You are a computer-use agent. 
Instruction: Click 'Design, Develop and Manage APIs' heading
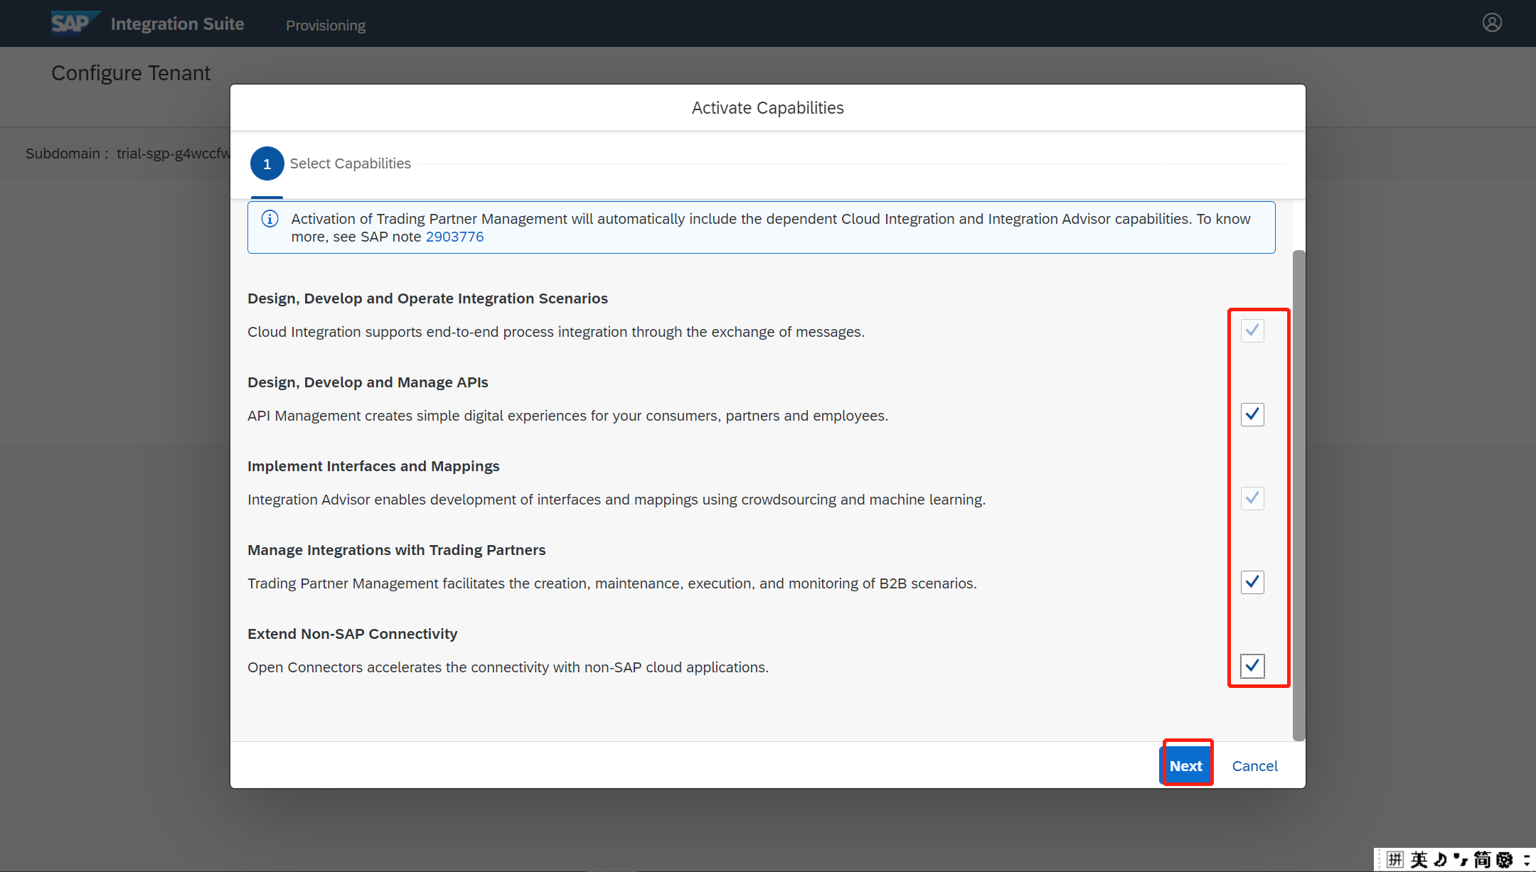click(x=368, y=382)
